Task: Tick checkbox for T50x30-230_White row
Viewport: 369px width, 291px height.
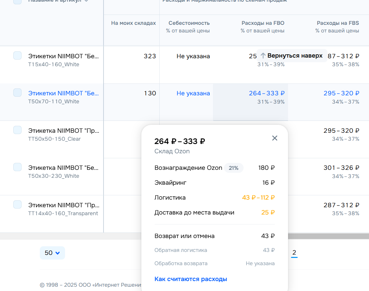Action: [x=17, y=167]
